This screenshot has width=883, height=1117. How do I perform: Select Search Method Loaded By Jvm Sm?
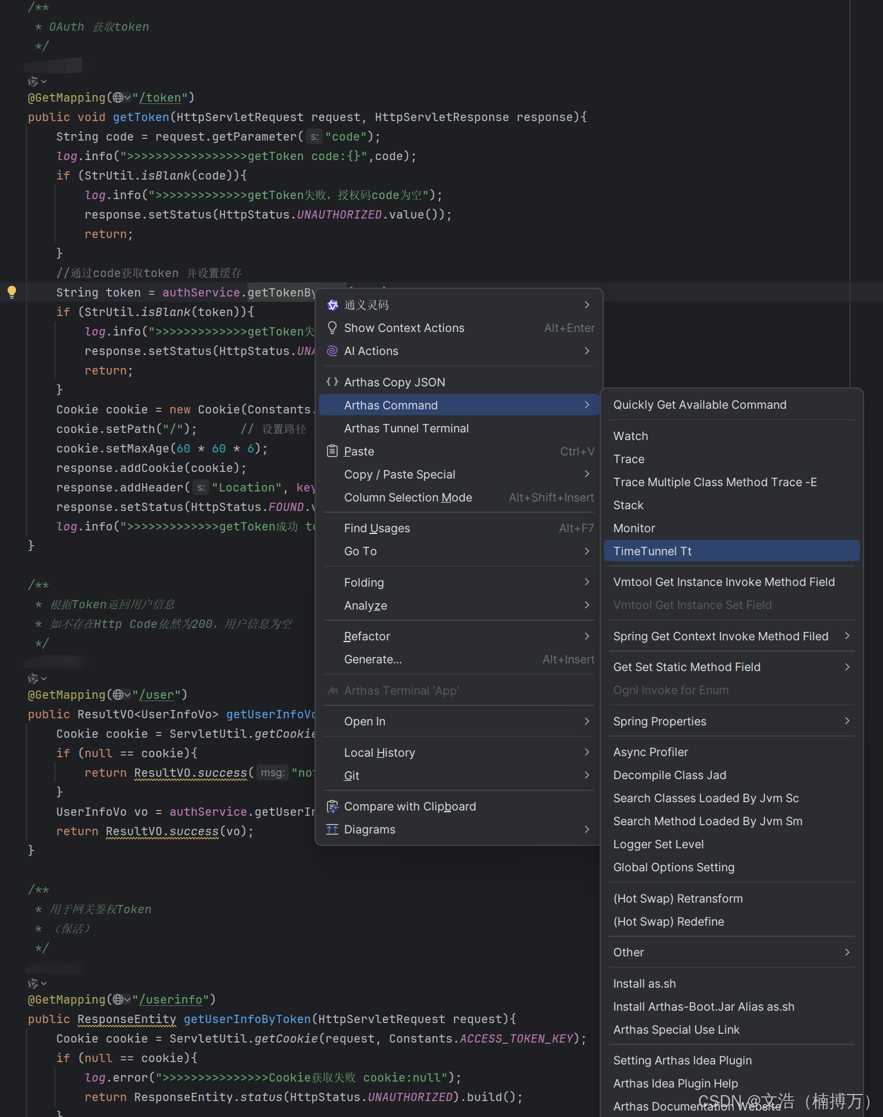[732, 821]
